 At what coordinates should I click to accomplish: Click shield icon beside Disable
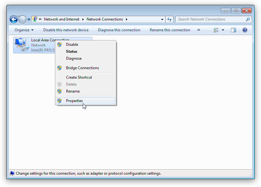pyautogui.click(x=59, y=45)
